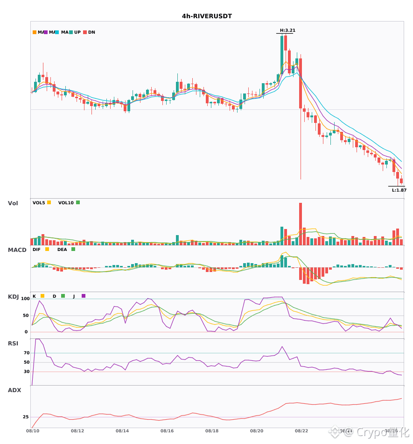Click the KDJ panel label
Viewport: 413px width, 444px height.
[13, 297]
